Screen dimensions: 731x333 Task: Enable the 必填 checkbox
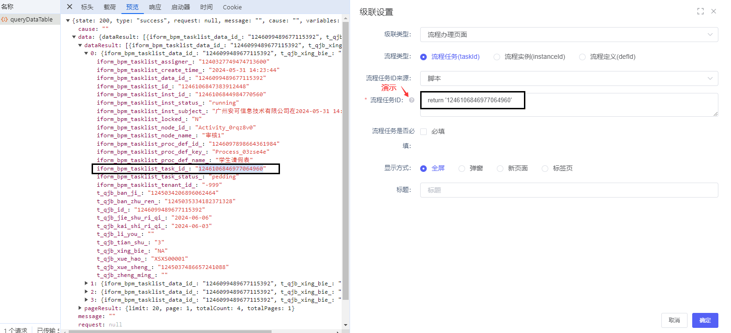[x=423, y=131]
